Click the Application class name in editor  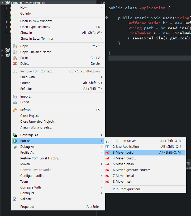point(152,8)
